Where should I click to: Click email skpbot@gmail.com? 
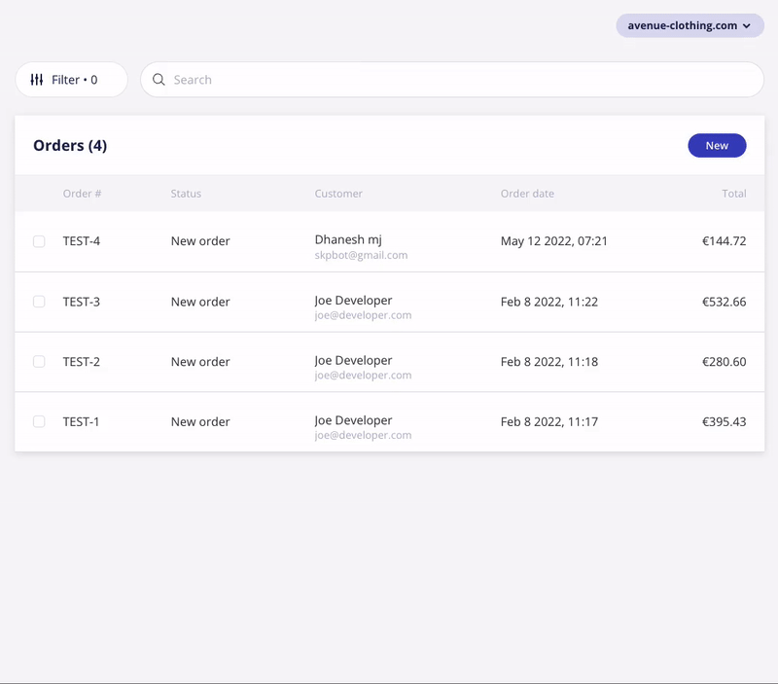(361, 255)
